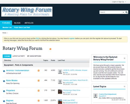
Task: Click the EA82 post's last poster avatar
Action: (60, 102)
